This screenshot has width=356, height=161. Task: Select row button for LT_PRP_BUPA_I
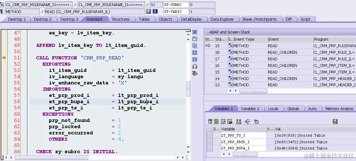click(x=210, y=148)
